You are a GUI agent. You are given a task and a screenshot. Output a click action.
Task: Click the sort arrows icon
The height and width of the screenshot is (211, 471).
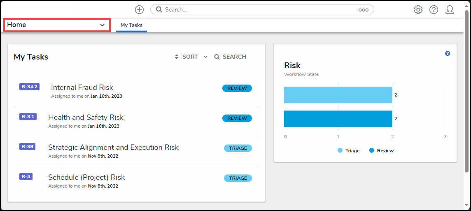177,57
